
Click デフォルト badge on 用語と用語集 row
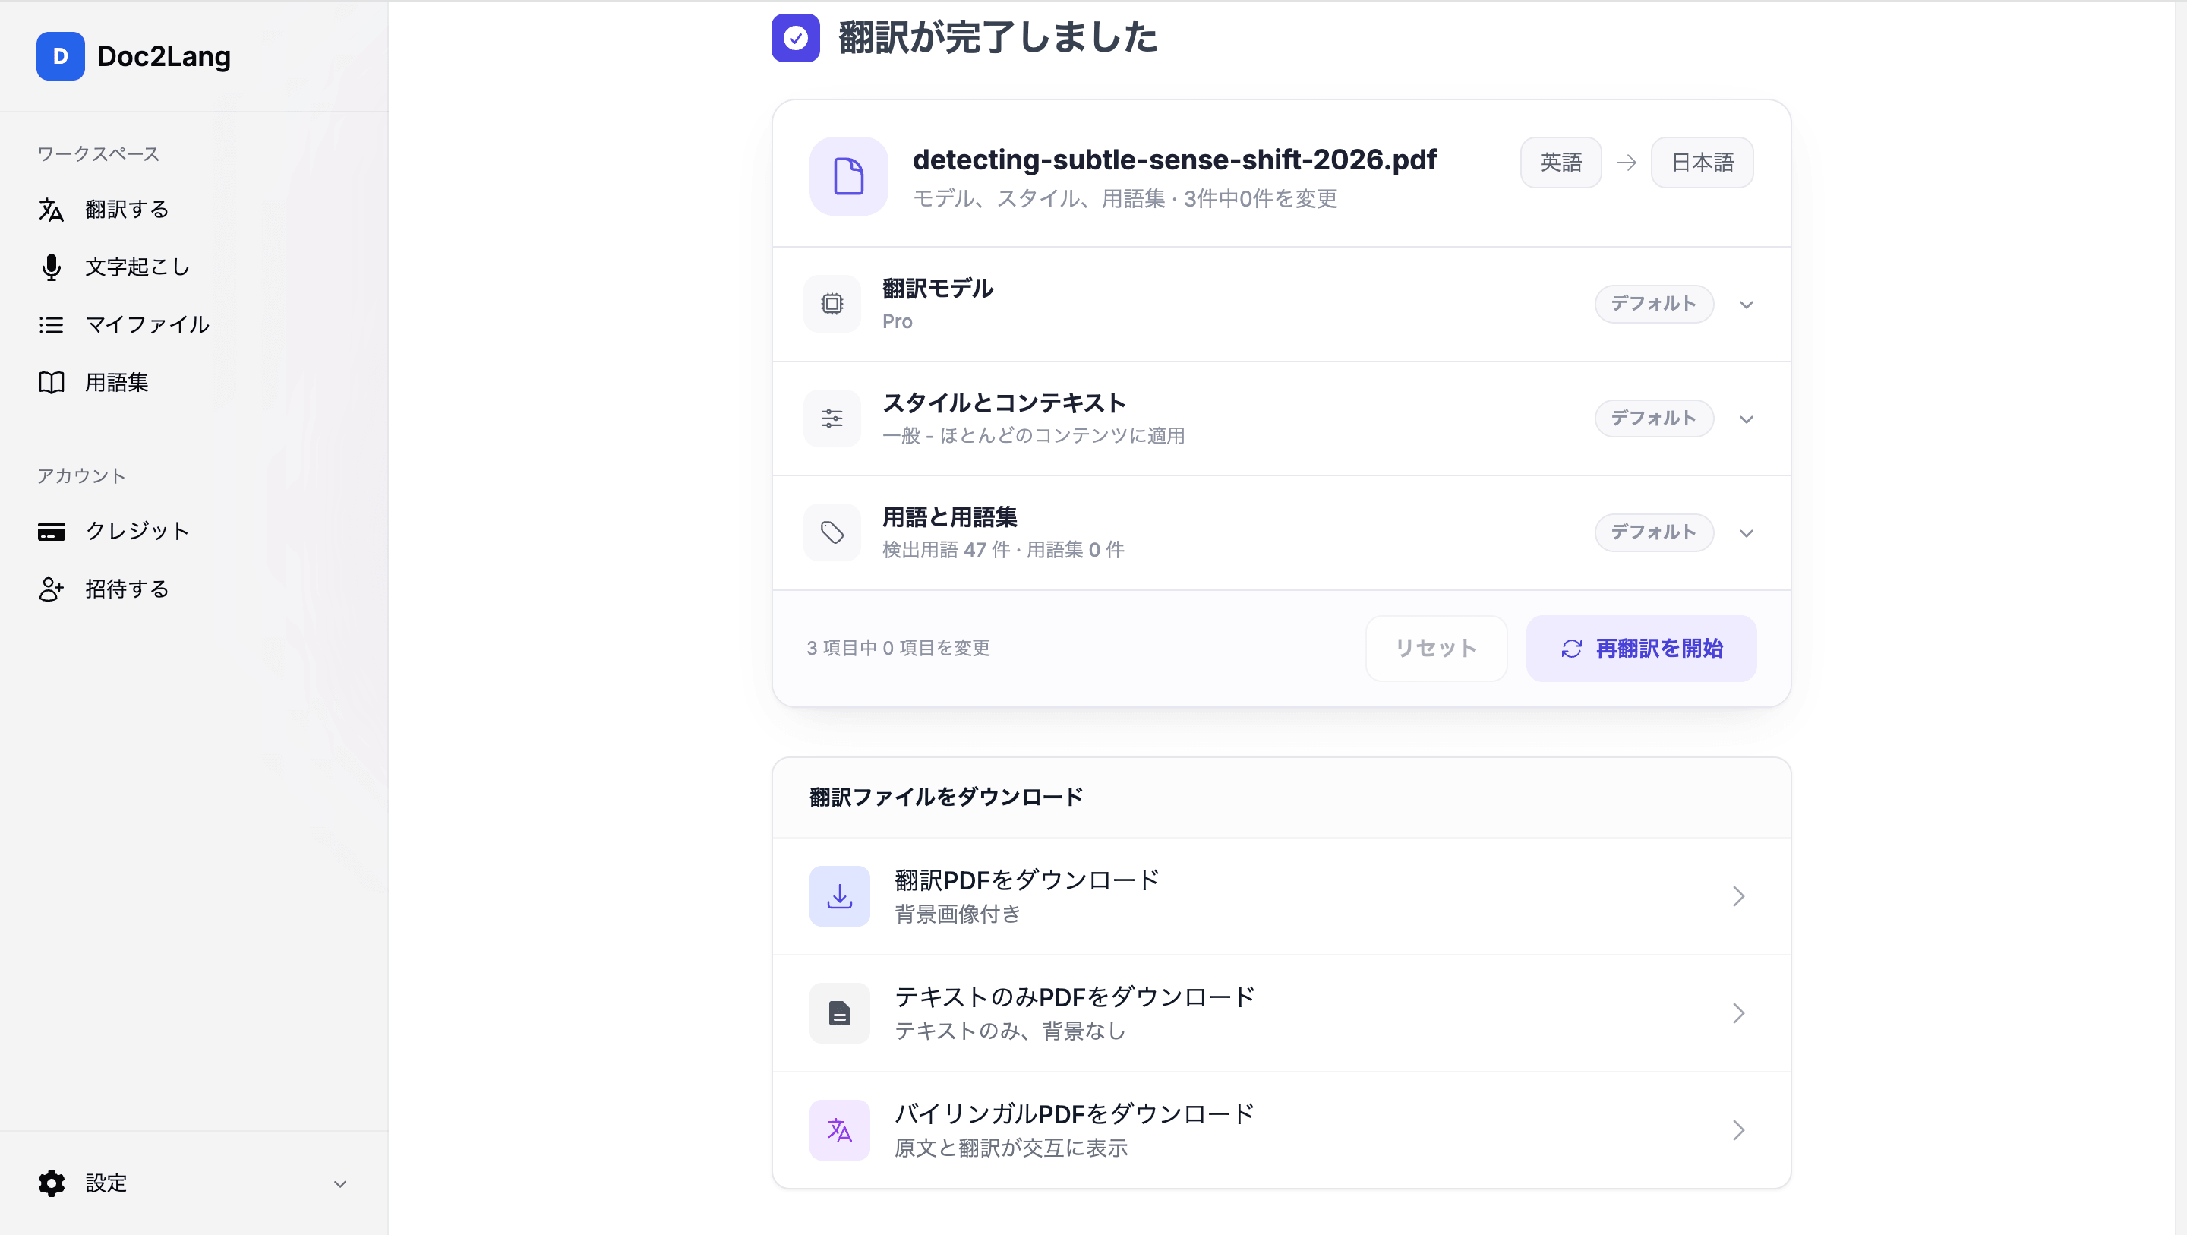pyautogui.click(x=1654, y=532)
